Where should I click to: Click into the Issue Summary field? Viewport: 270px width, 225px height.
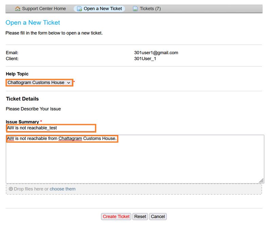click(x=51, y=128)
